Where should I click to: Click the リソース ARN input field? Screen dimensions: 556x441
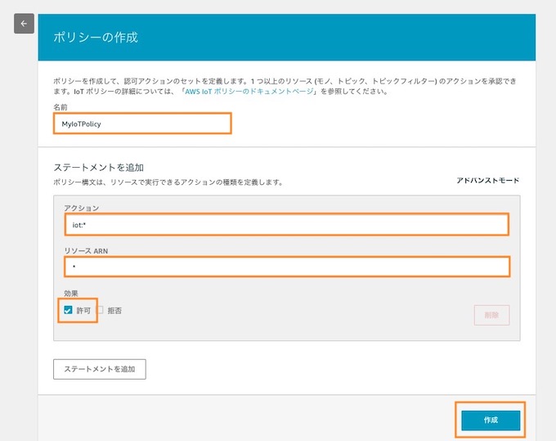[x=287, y=267]
